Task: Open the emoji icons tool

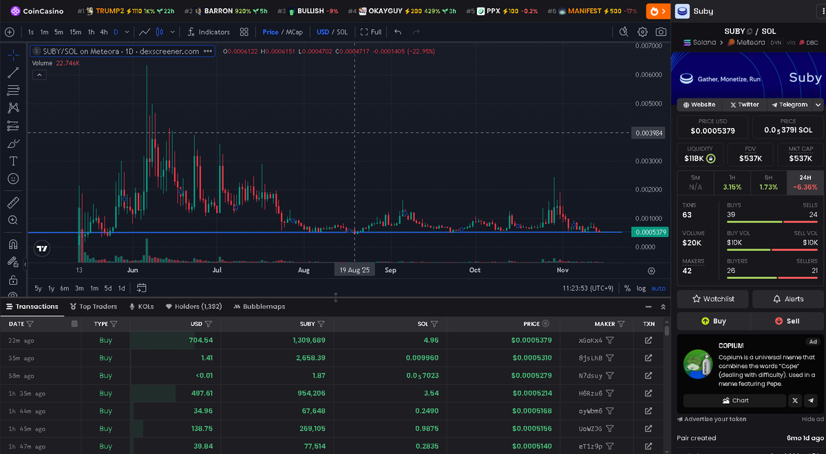Action: 13,178
